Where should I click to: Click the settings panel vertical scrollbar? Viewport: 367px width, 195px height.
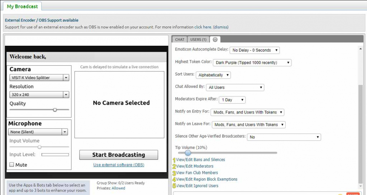361,134
